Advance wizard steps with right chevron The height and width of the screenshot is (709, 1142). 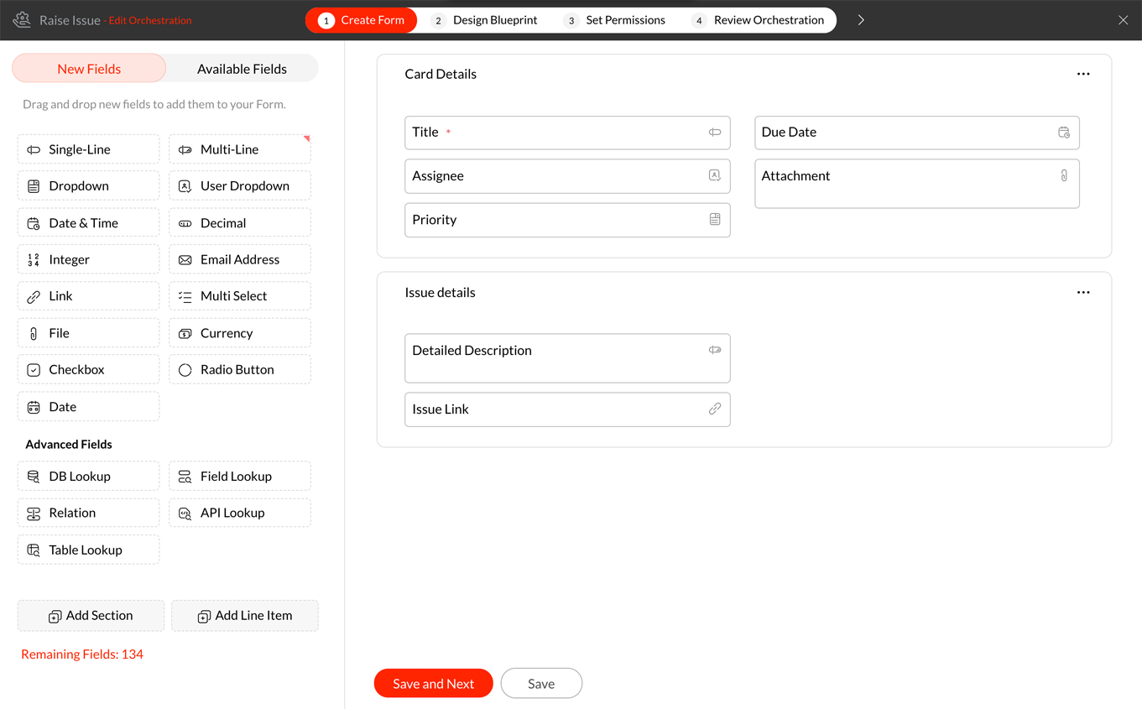point(861,20)
